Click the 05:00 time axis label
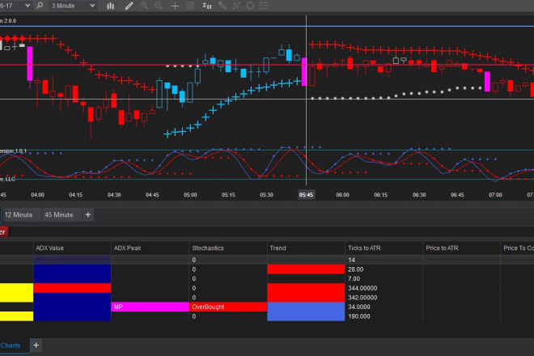534x356 pixels. click(190, 195)
